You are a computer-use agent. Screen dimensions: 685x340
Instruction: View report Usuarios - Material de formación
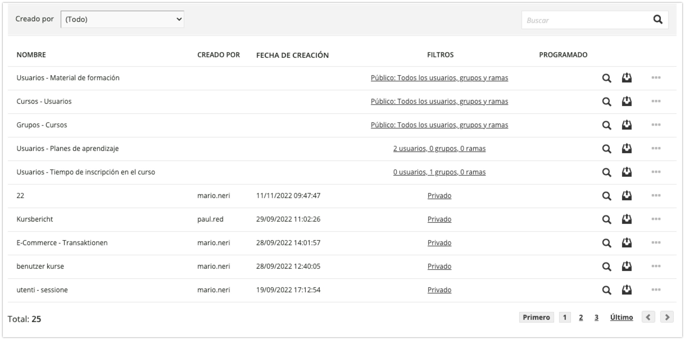point(607,78)
